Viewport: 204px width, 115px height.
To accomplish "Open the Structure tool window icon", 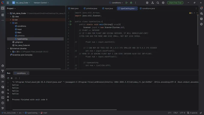I will pyautogui.click(x=3, y=15).
